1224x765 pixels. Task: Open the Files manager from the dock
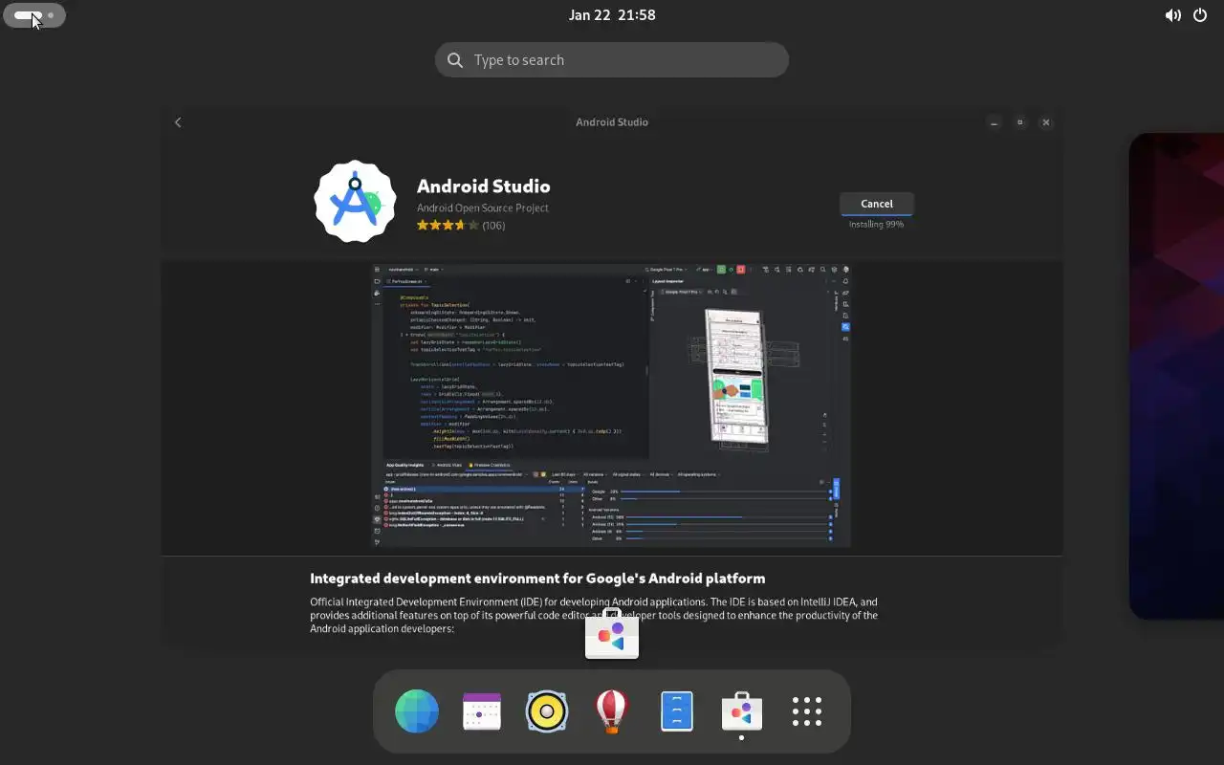coord(677,711)
